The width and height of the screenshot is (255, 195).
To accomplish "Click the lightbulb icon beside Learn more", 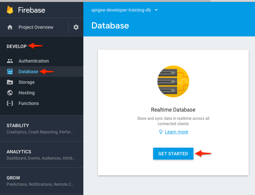I will pos(161,132).
